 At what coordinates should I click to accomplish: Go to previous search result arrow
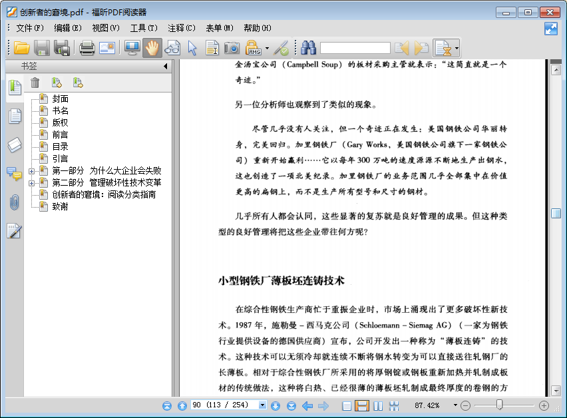tap(402, 48)
